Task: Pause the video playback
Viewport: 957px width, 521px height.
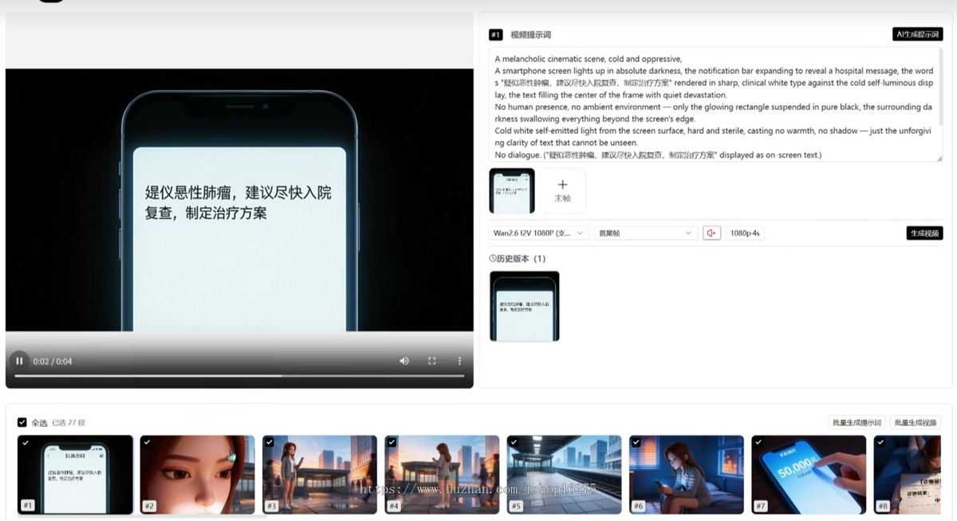Action: pyautogui.click(x=19, y=361)
